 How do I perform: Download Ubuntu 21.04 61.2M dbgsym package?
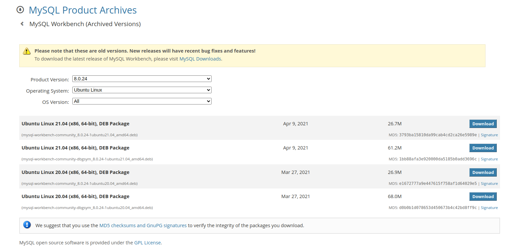(483, 148)
